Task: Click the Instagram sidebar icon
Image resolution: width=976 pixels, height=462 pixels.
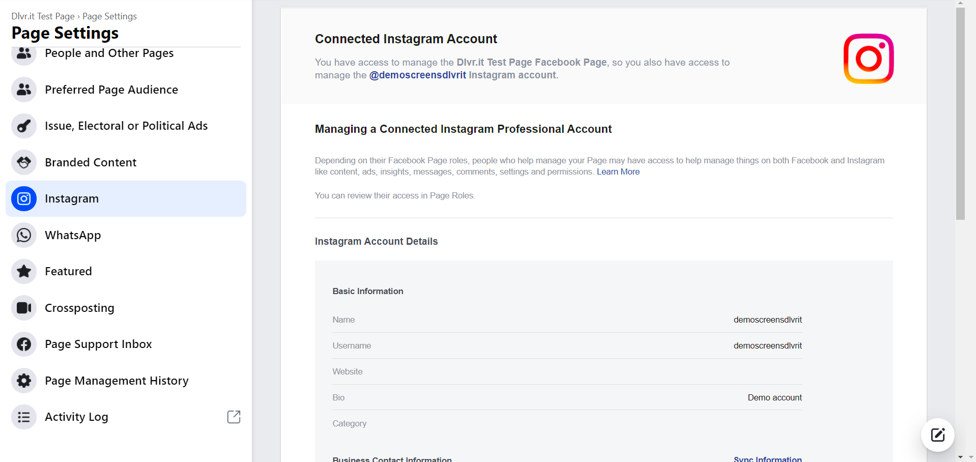Action: (x=24, y=198)
